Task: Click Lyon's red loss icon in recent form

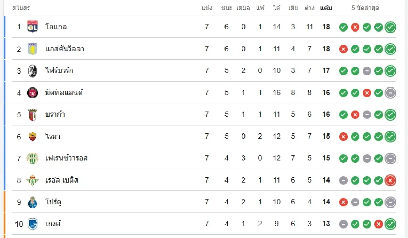Action: click(x=355, y=27)
